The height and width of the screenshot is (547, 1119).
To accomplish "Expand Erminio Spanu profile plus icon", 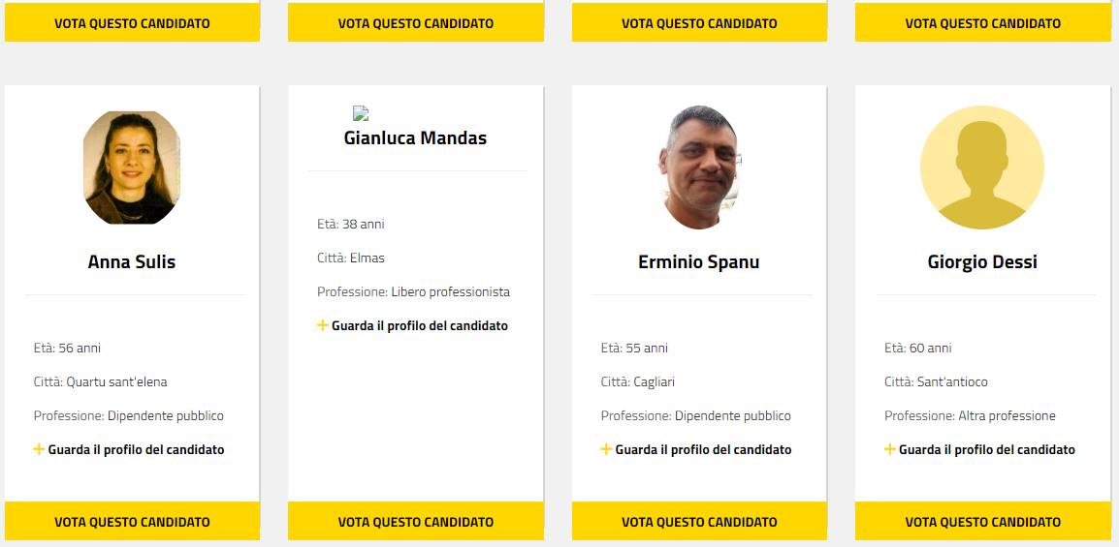I will [606, 449].
